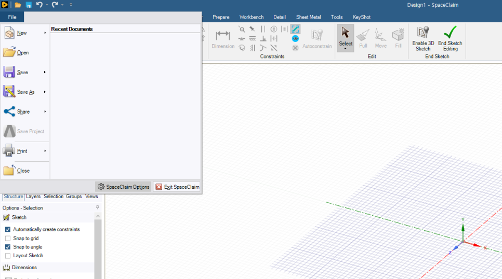Image resolution: width=502 pixels, height=279 pixels.
Task: Activate the Pull tool
Action: (x=363, y=39)
